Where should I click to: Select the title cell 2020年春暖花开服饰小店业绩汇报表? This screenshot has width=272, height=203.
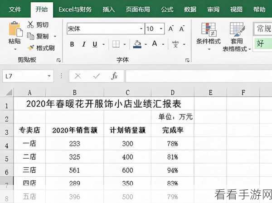[x=104, y=104]
